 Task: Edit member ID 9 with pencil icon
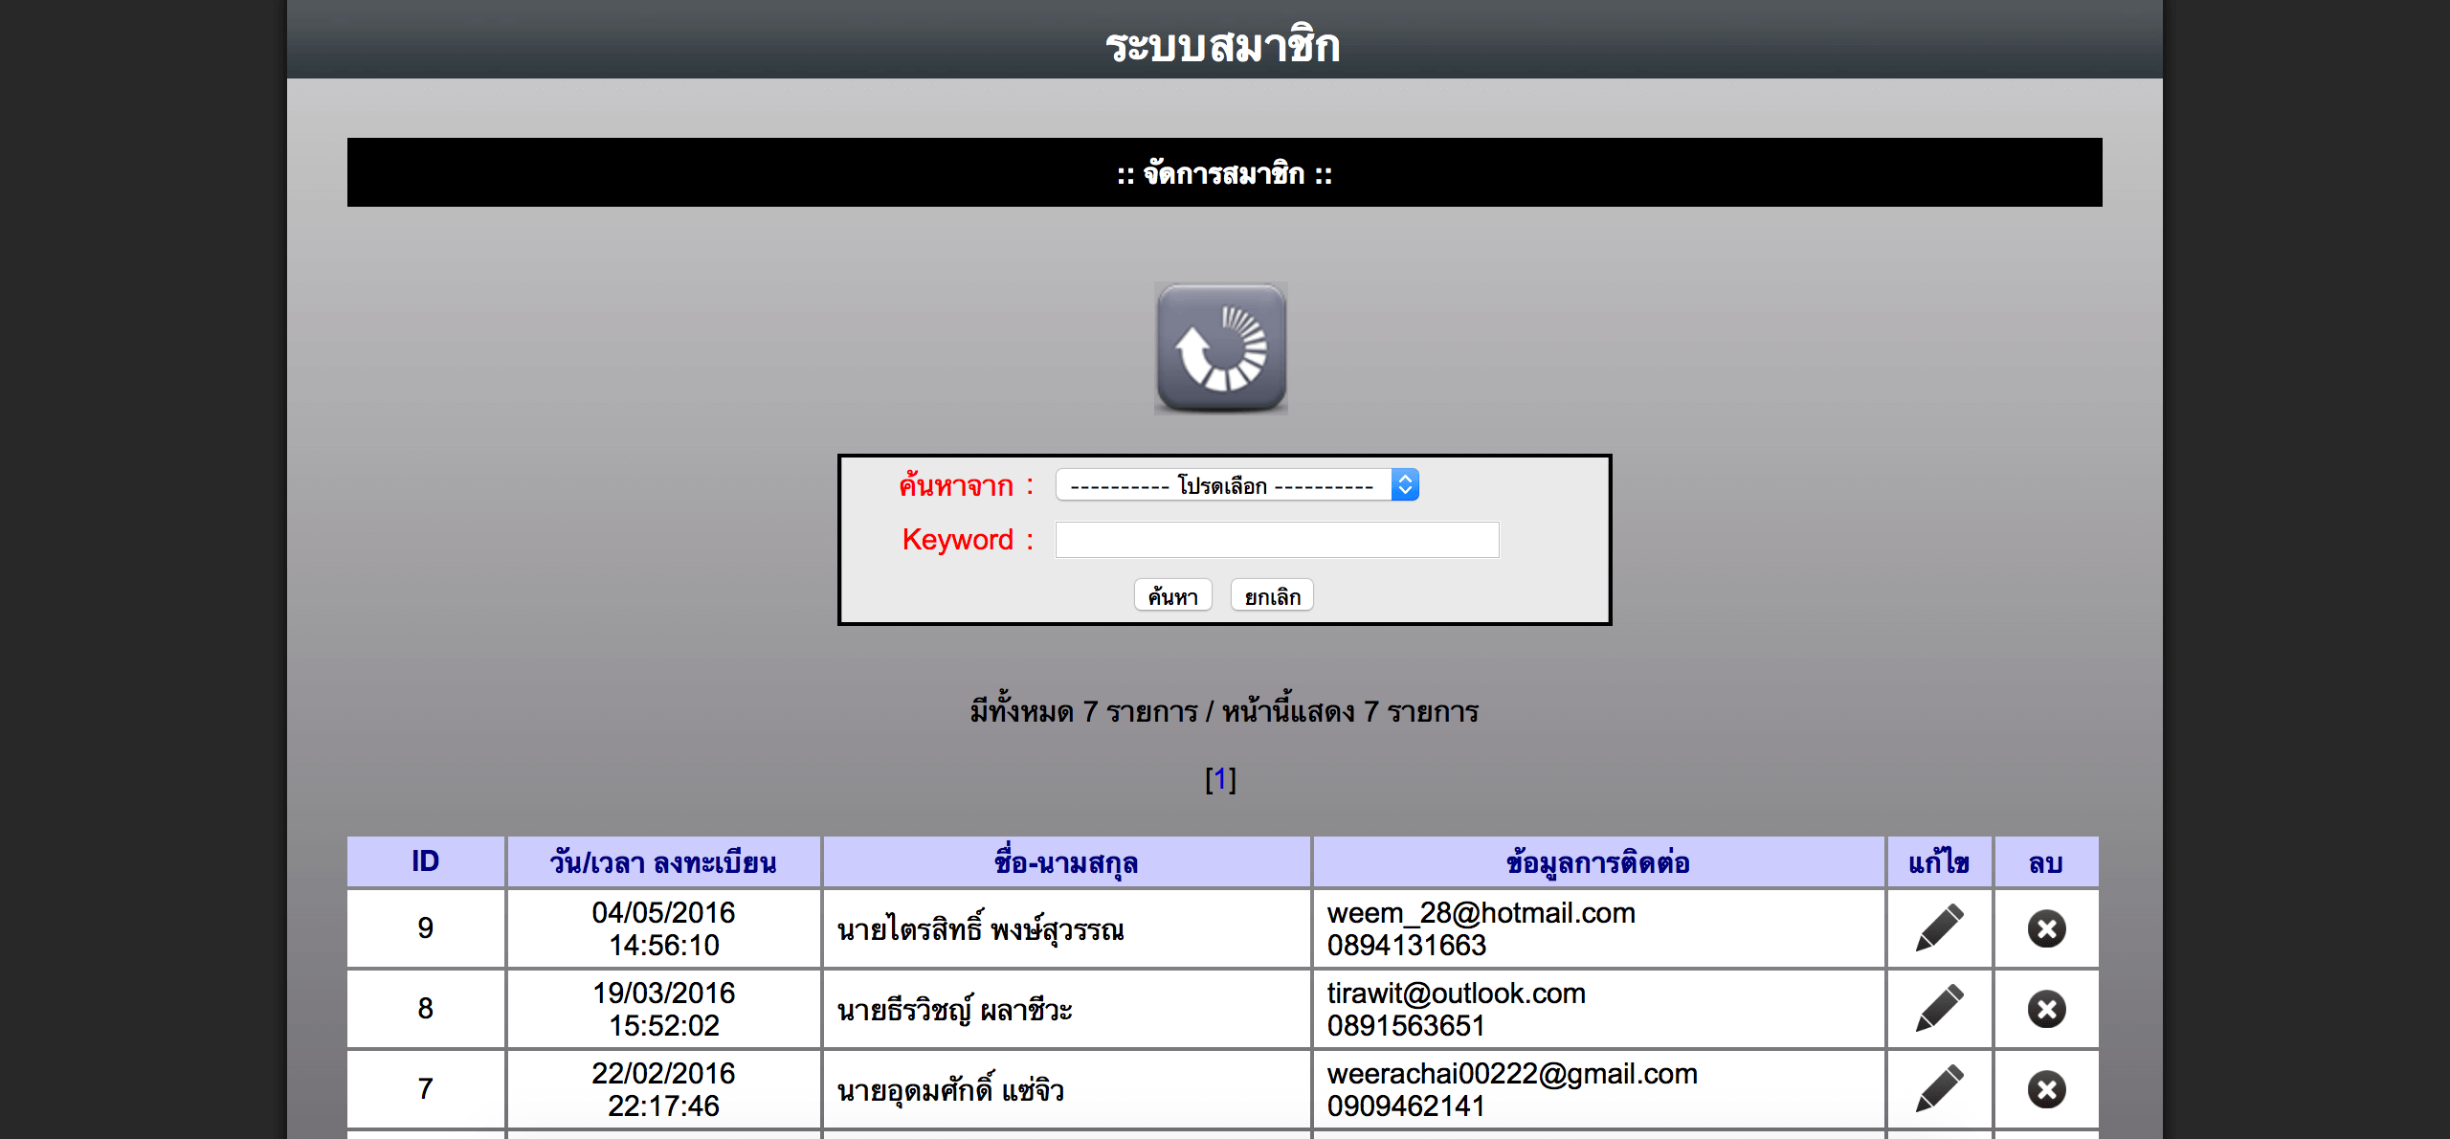click(x=1939, y=927)
